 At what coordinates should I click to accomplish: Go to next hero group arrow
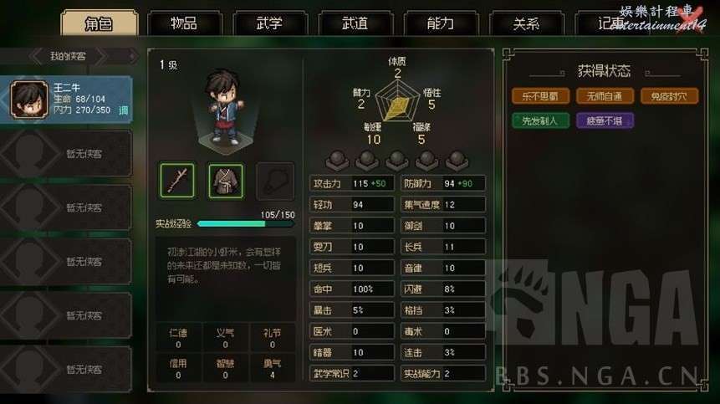coord(102,57)
